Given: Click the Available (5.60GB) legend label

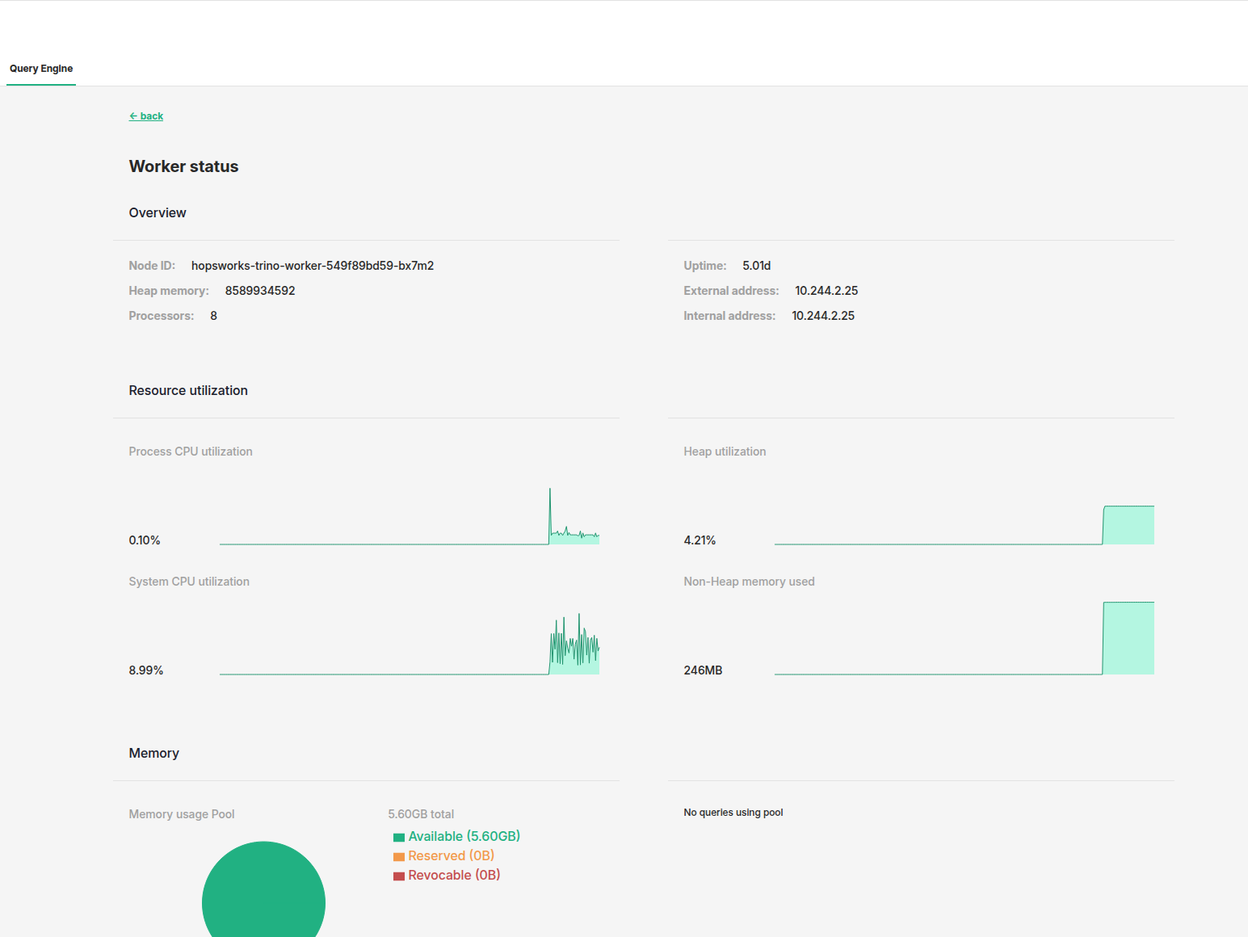Looking at the screenshot, I should pyautogui.click(x=464, y=837).
